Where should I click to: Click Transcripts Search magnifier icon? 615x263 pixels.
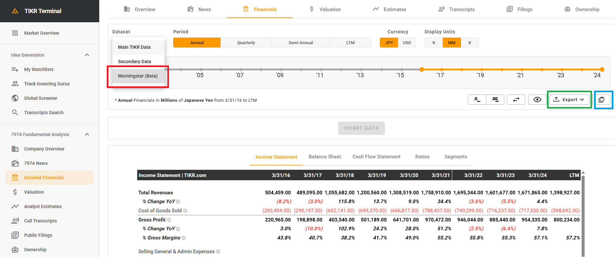(15, 113)
